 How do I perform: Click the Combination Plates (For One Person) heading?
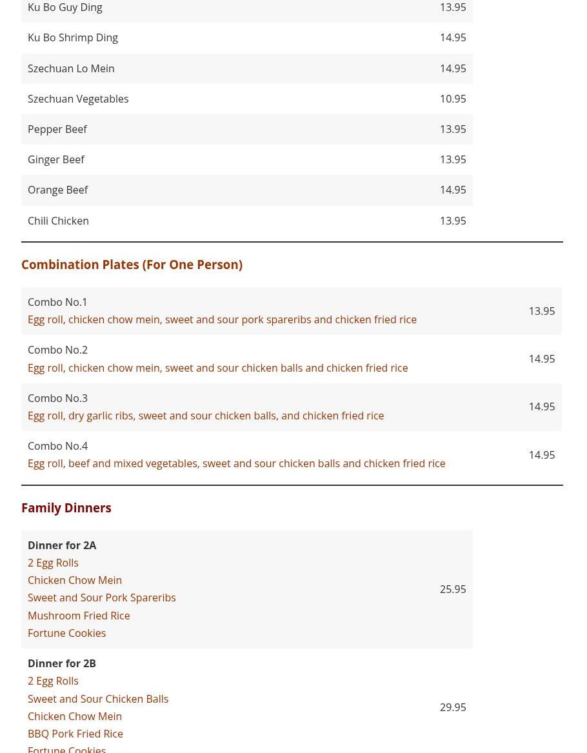coord(132,265)
